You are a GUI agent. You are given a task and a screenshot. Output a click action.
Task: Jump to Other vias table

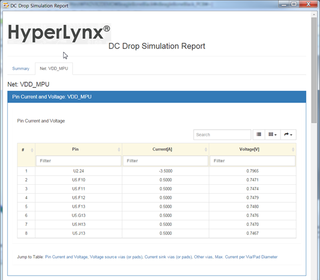pos(204,257)
